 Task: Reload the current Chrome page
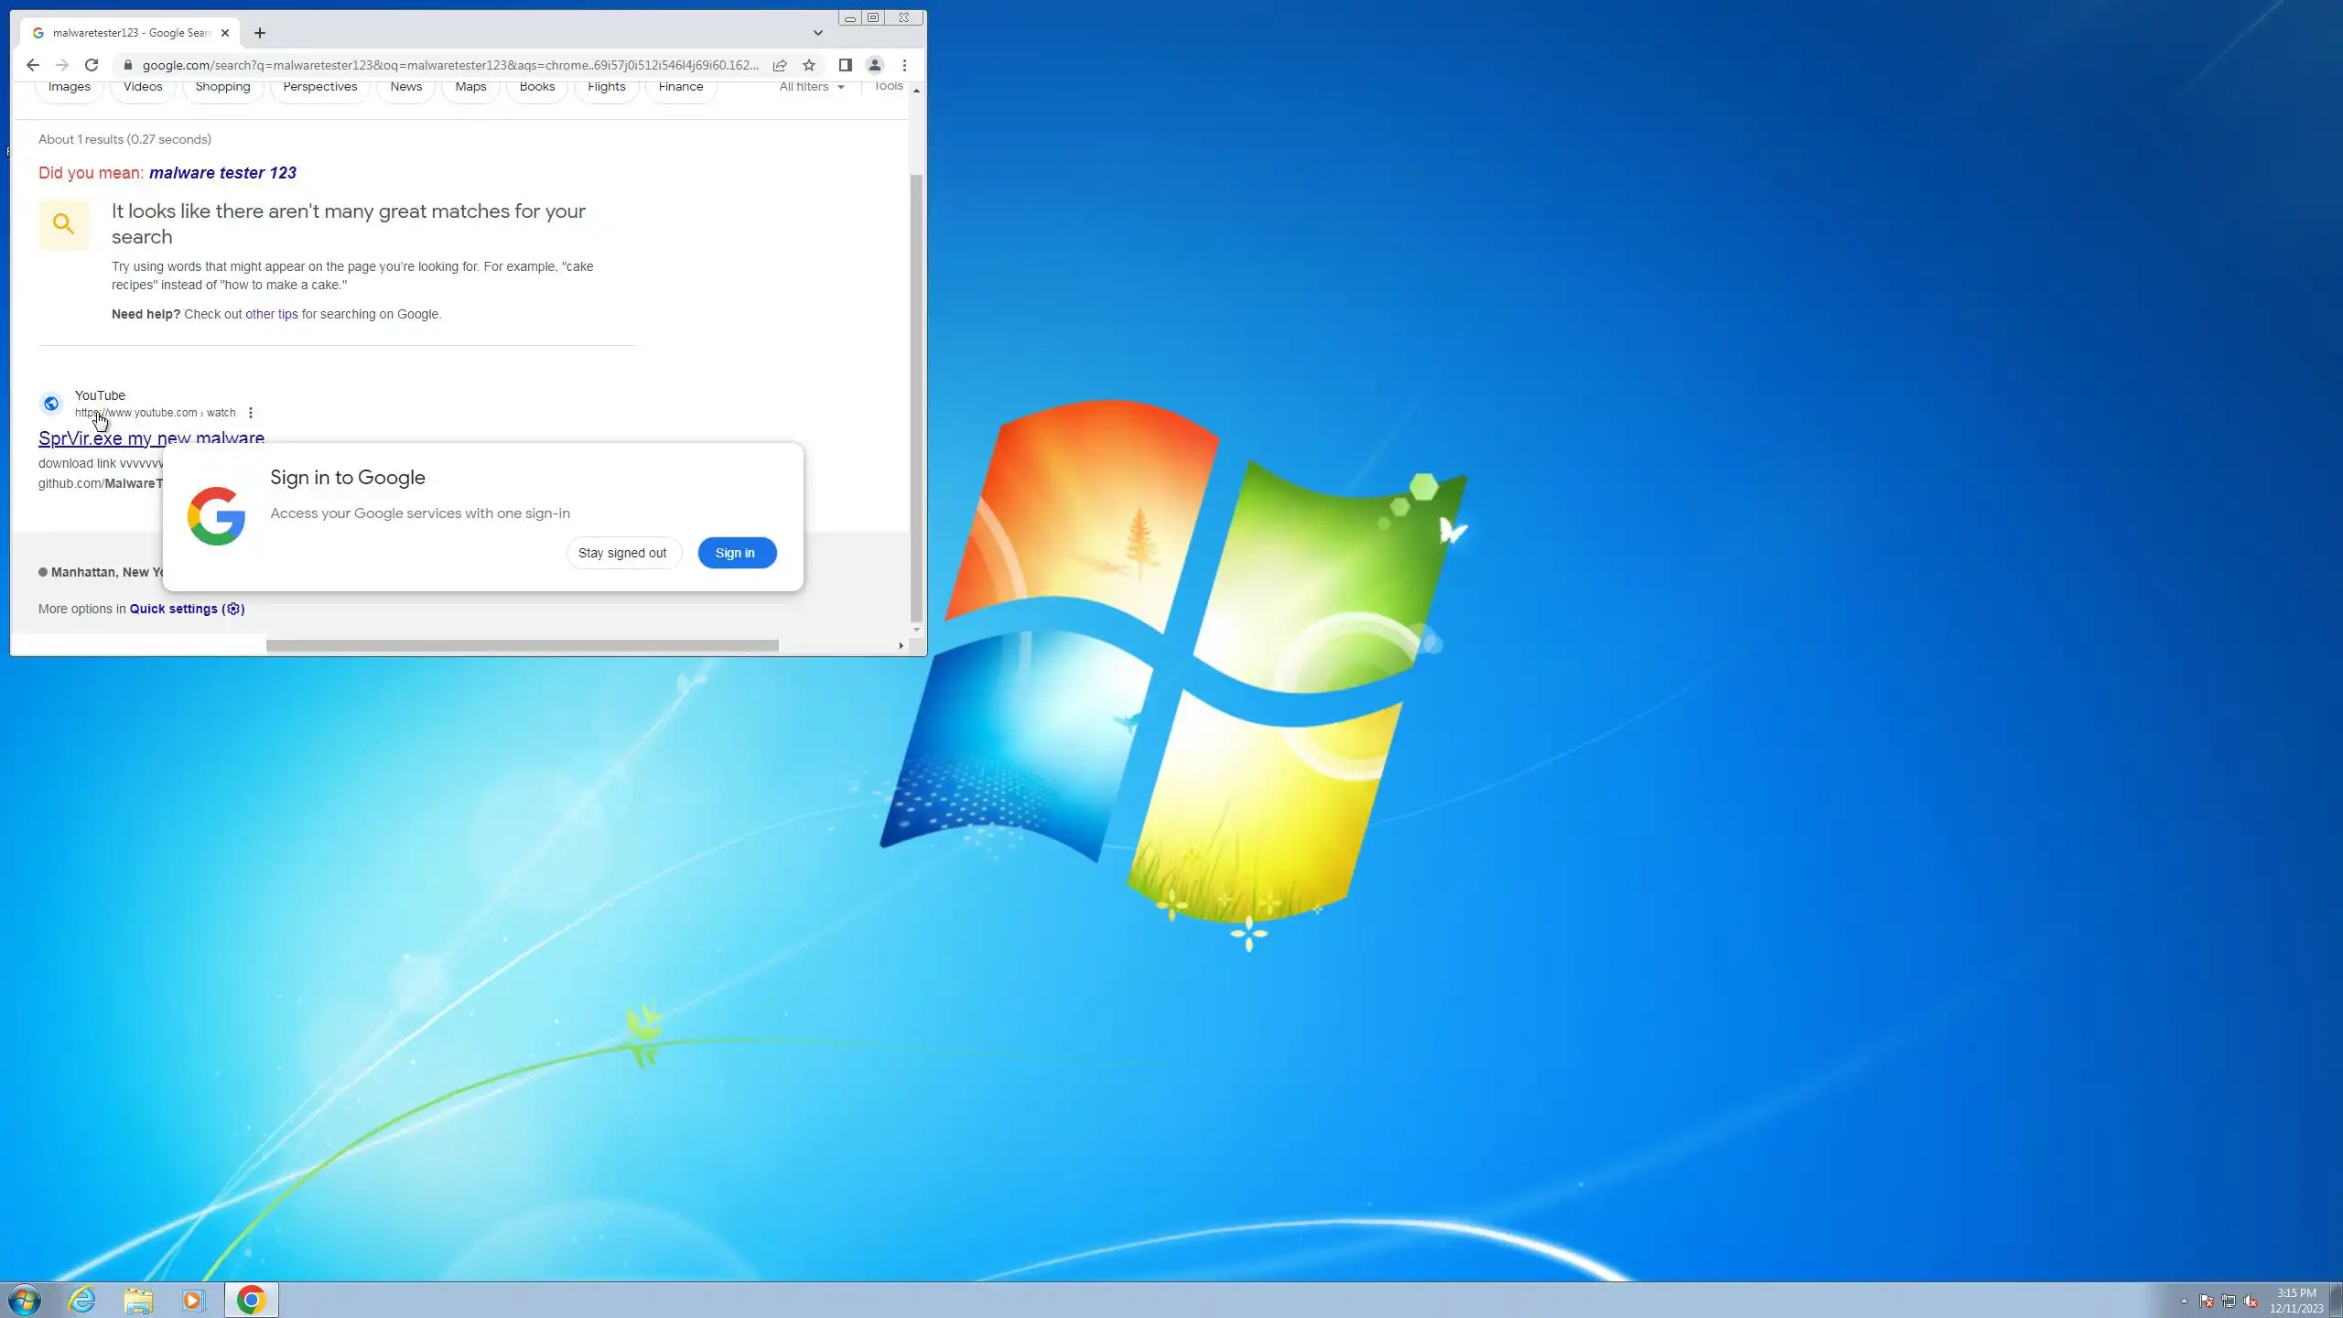[x=92, y=65]
